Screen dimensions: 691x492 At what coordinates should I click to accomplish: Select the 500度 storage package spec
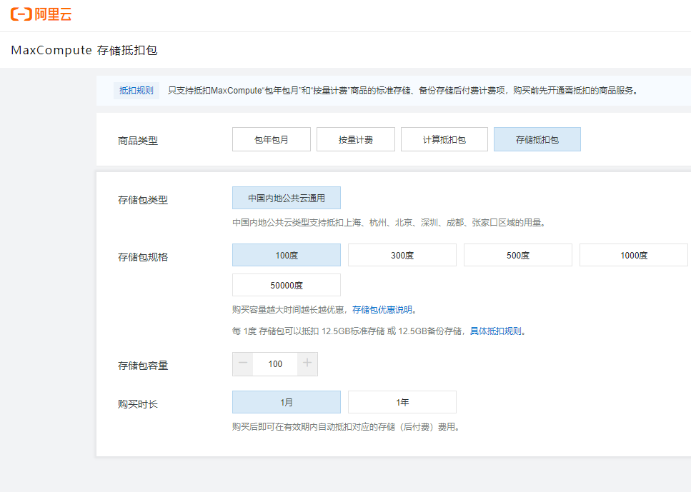click(518, 255)
